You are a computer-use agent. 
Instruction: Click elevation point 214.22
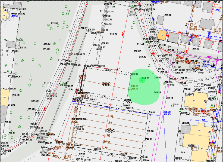coord(143,57)
